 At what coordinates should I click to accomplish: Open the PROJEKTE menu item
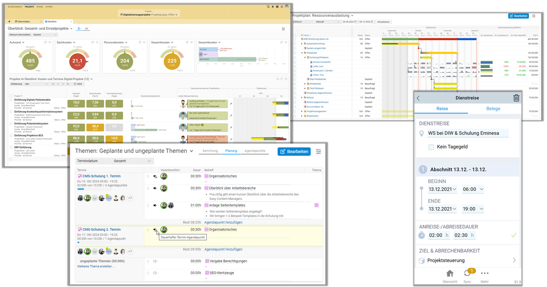[x=29, y=6]
